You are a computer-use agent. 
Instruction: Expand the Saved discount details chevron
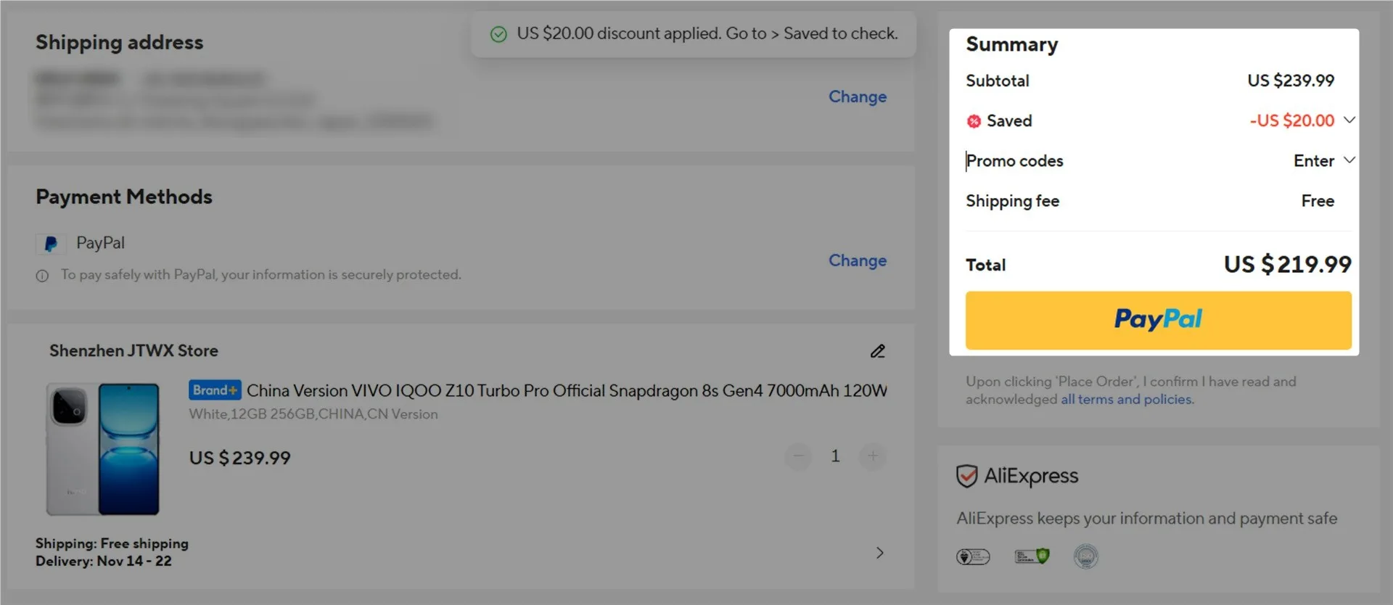[1349, 120]
